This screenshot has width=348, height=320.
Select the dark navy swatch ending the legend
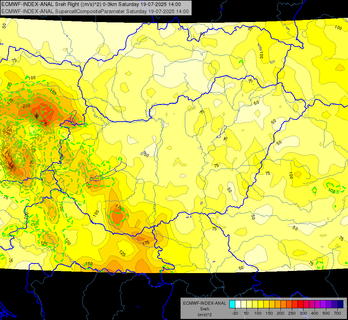coord(341,304)
